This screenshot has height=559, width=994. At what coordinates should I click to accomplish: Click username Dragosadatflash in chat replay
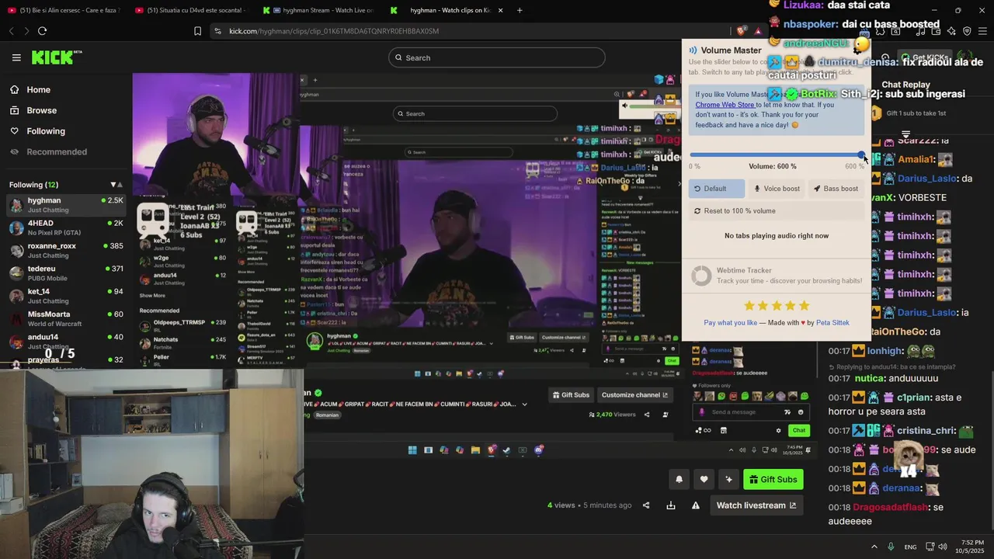(890, 507)
